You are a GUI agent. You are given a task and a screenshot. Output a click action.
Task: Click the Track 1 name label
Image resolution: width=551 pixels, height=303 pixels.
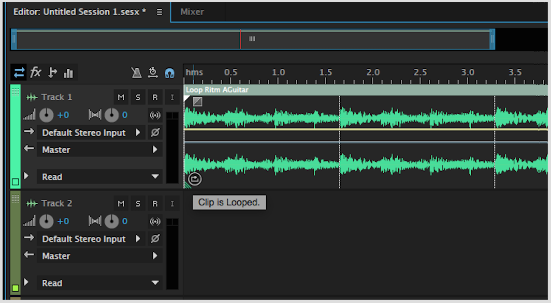[x=56, y=97]
